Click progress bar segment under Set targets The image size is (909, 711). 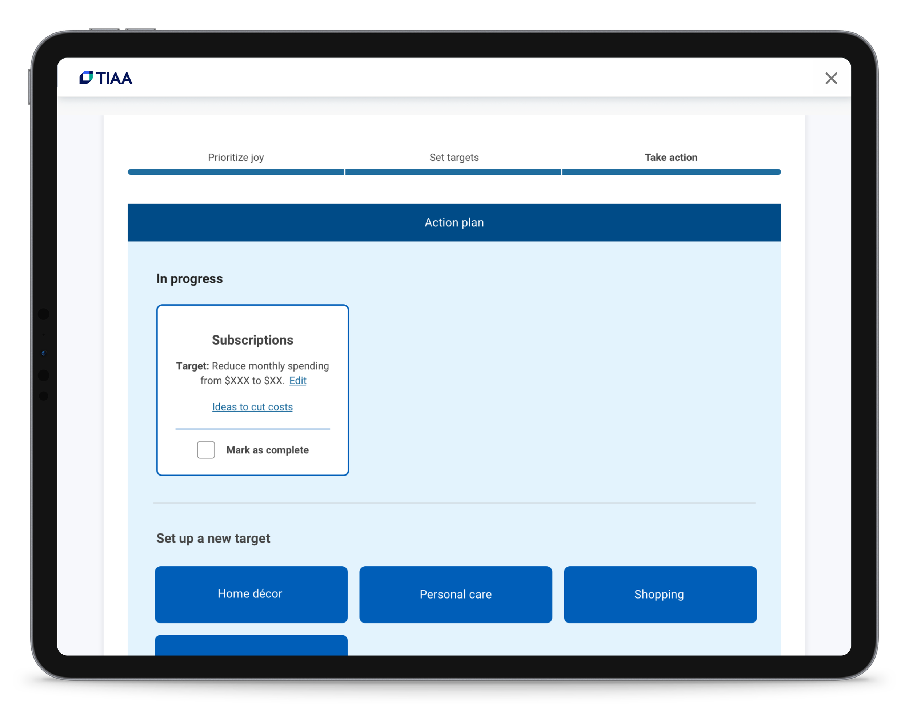pos(453,172)
